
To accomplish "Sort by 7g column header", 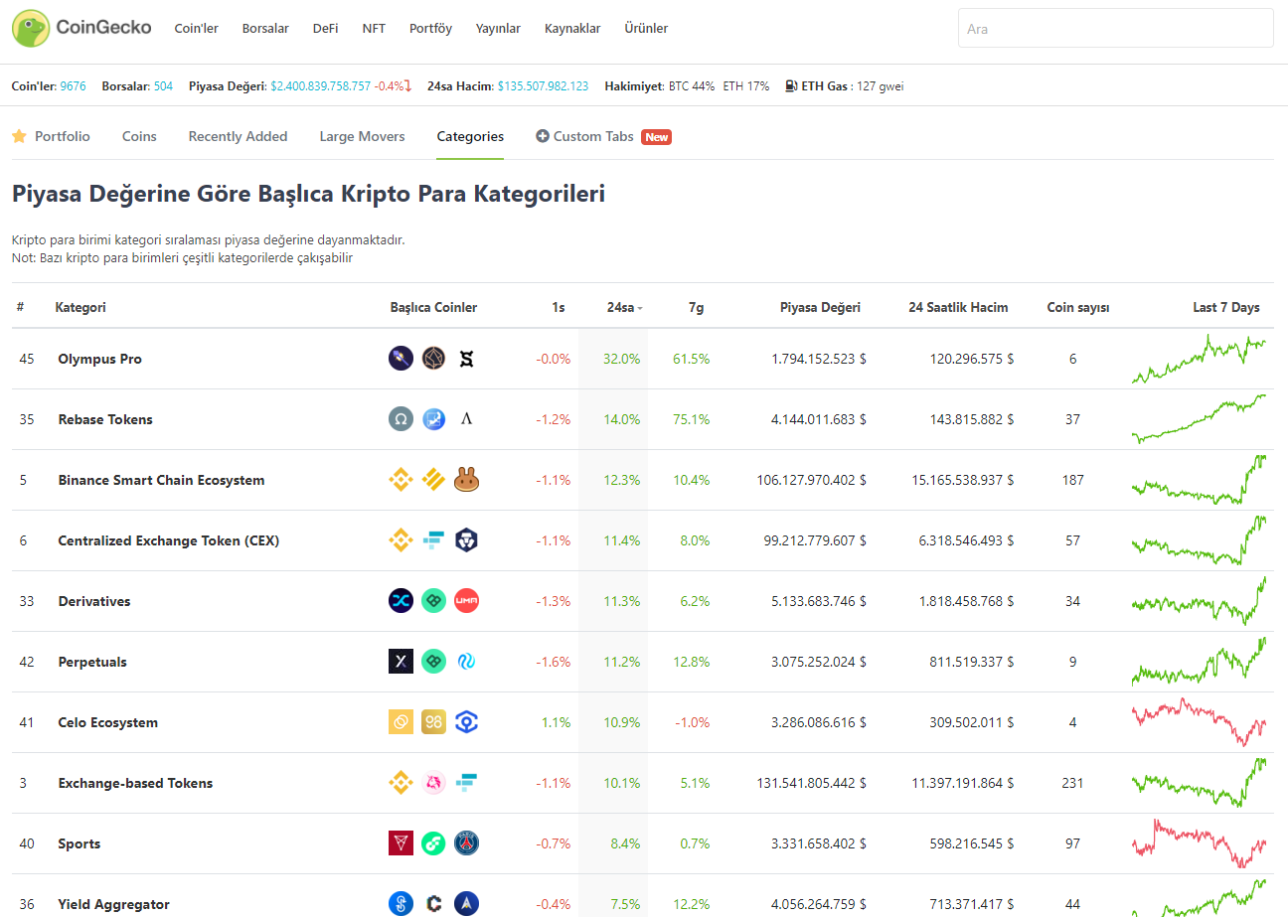I will tap(696, 308).
